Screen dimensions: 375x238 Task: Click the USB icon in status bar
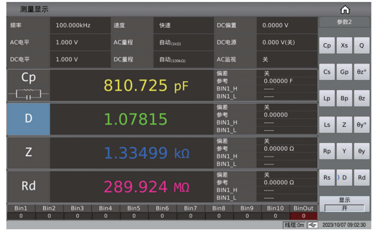313,225
